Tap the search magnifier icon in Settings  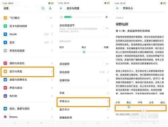43,8
